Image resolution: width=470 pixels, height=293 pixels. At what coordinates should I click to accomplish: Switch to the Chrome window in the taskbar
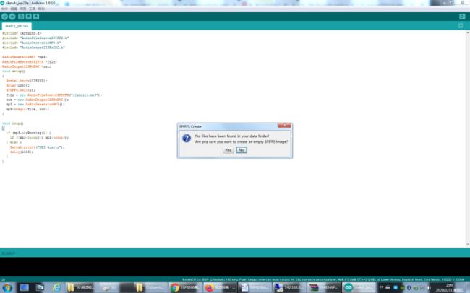click(186, 288)
